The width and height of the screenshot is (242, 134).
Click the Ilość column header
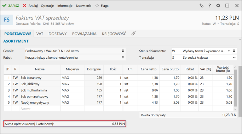click(x=113, y=69)
